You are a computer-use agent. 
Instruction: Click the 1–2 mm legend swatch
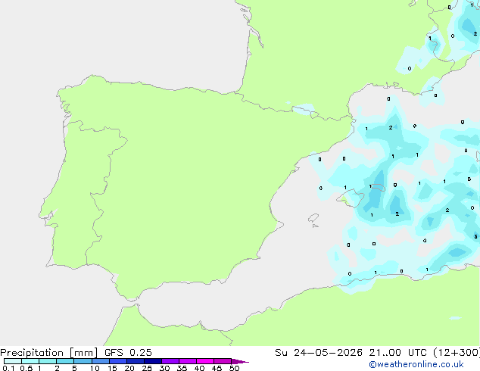(48, 361)
